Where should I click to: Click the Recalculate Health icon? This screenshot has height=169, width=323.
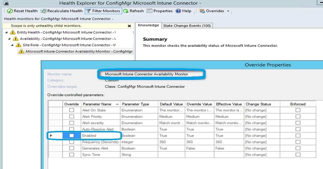point(43,11)
